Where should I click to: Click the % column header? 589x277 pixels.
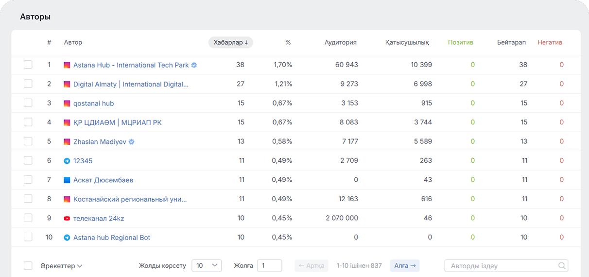click(x=288, y=42)
